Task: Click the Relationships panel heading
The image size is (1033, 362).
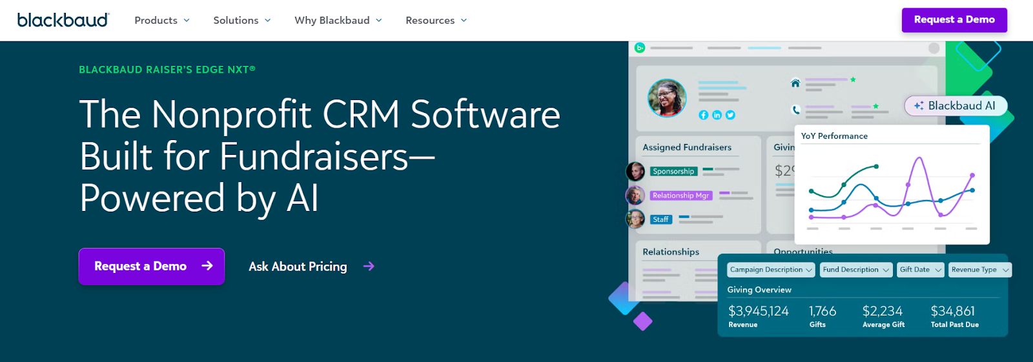Action: coord(671,252)
